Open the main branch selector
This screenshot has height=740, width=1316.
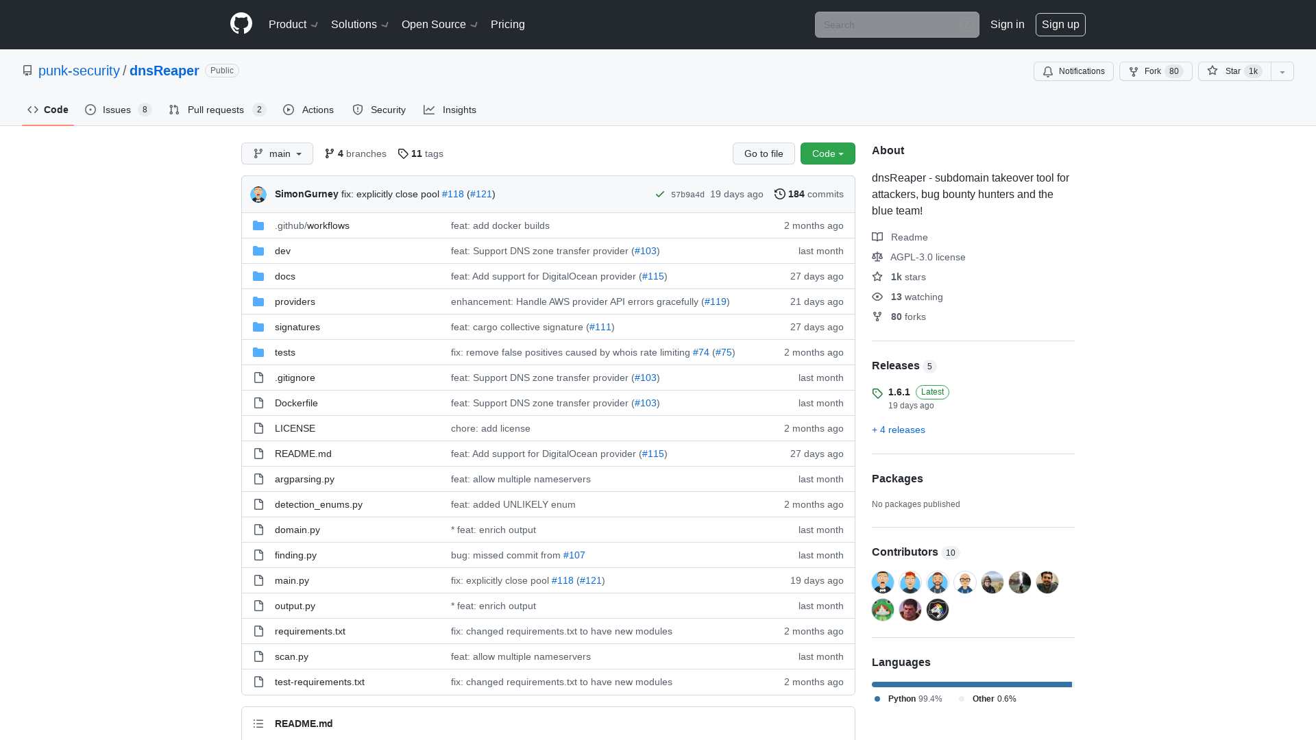tap(277, 153)
